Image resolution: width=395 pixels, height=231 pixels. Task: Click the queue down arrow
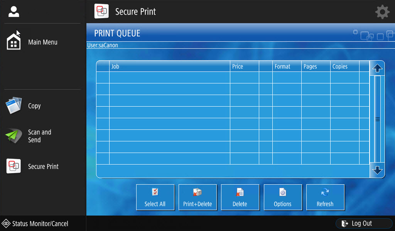pos(377,170)
